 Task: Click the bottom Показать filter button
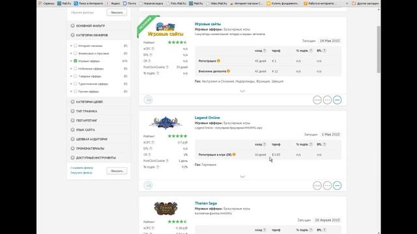click(117, 171)
